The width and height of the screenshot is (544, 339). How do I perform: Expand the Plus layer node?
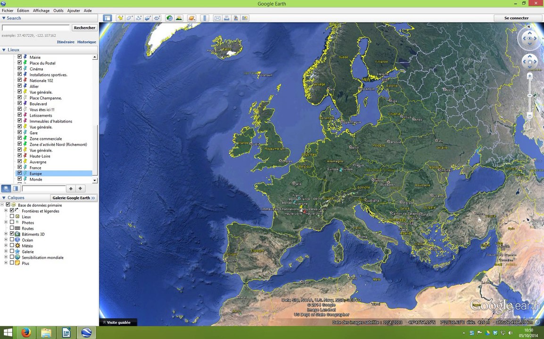[x=6, y=263]
